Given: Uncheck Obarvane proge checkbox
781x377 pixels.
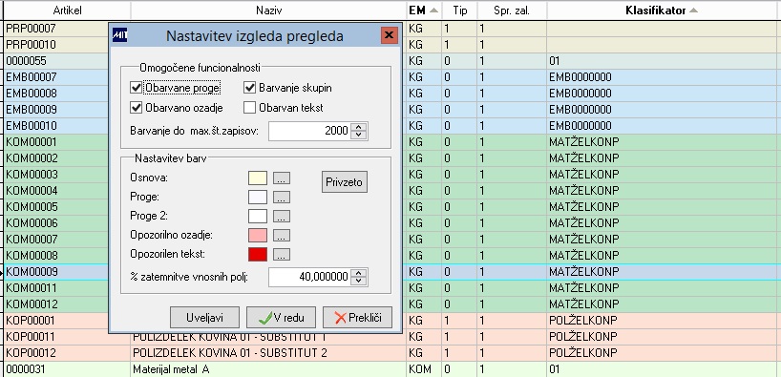Looking at the screenshot, I should tap(136, 88).
